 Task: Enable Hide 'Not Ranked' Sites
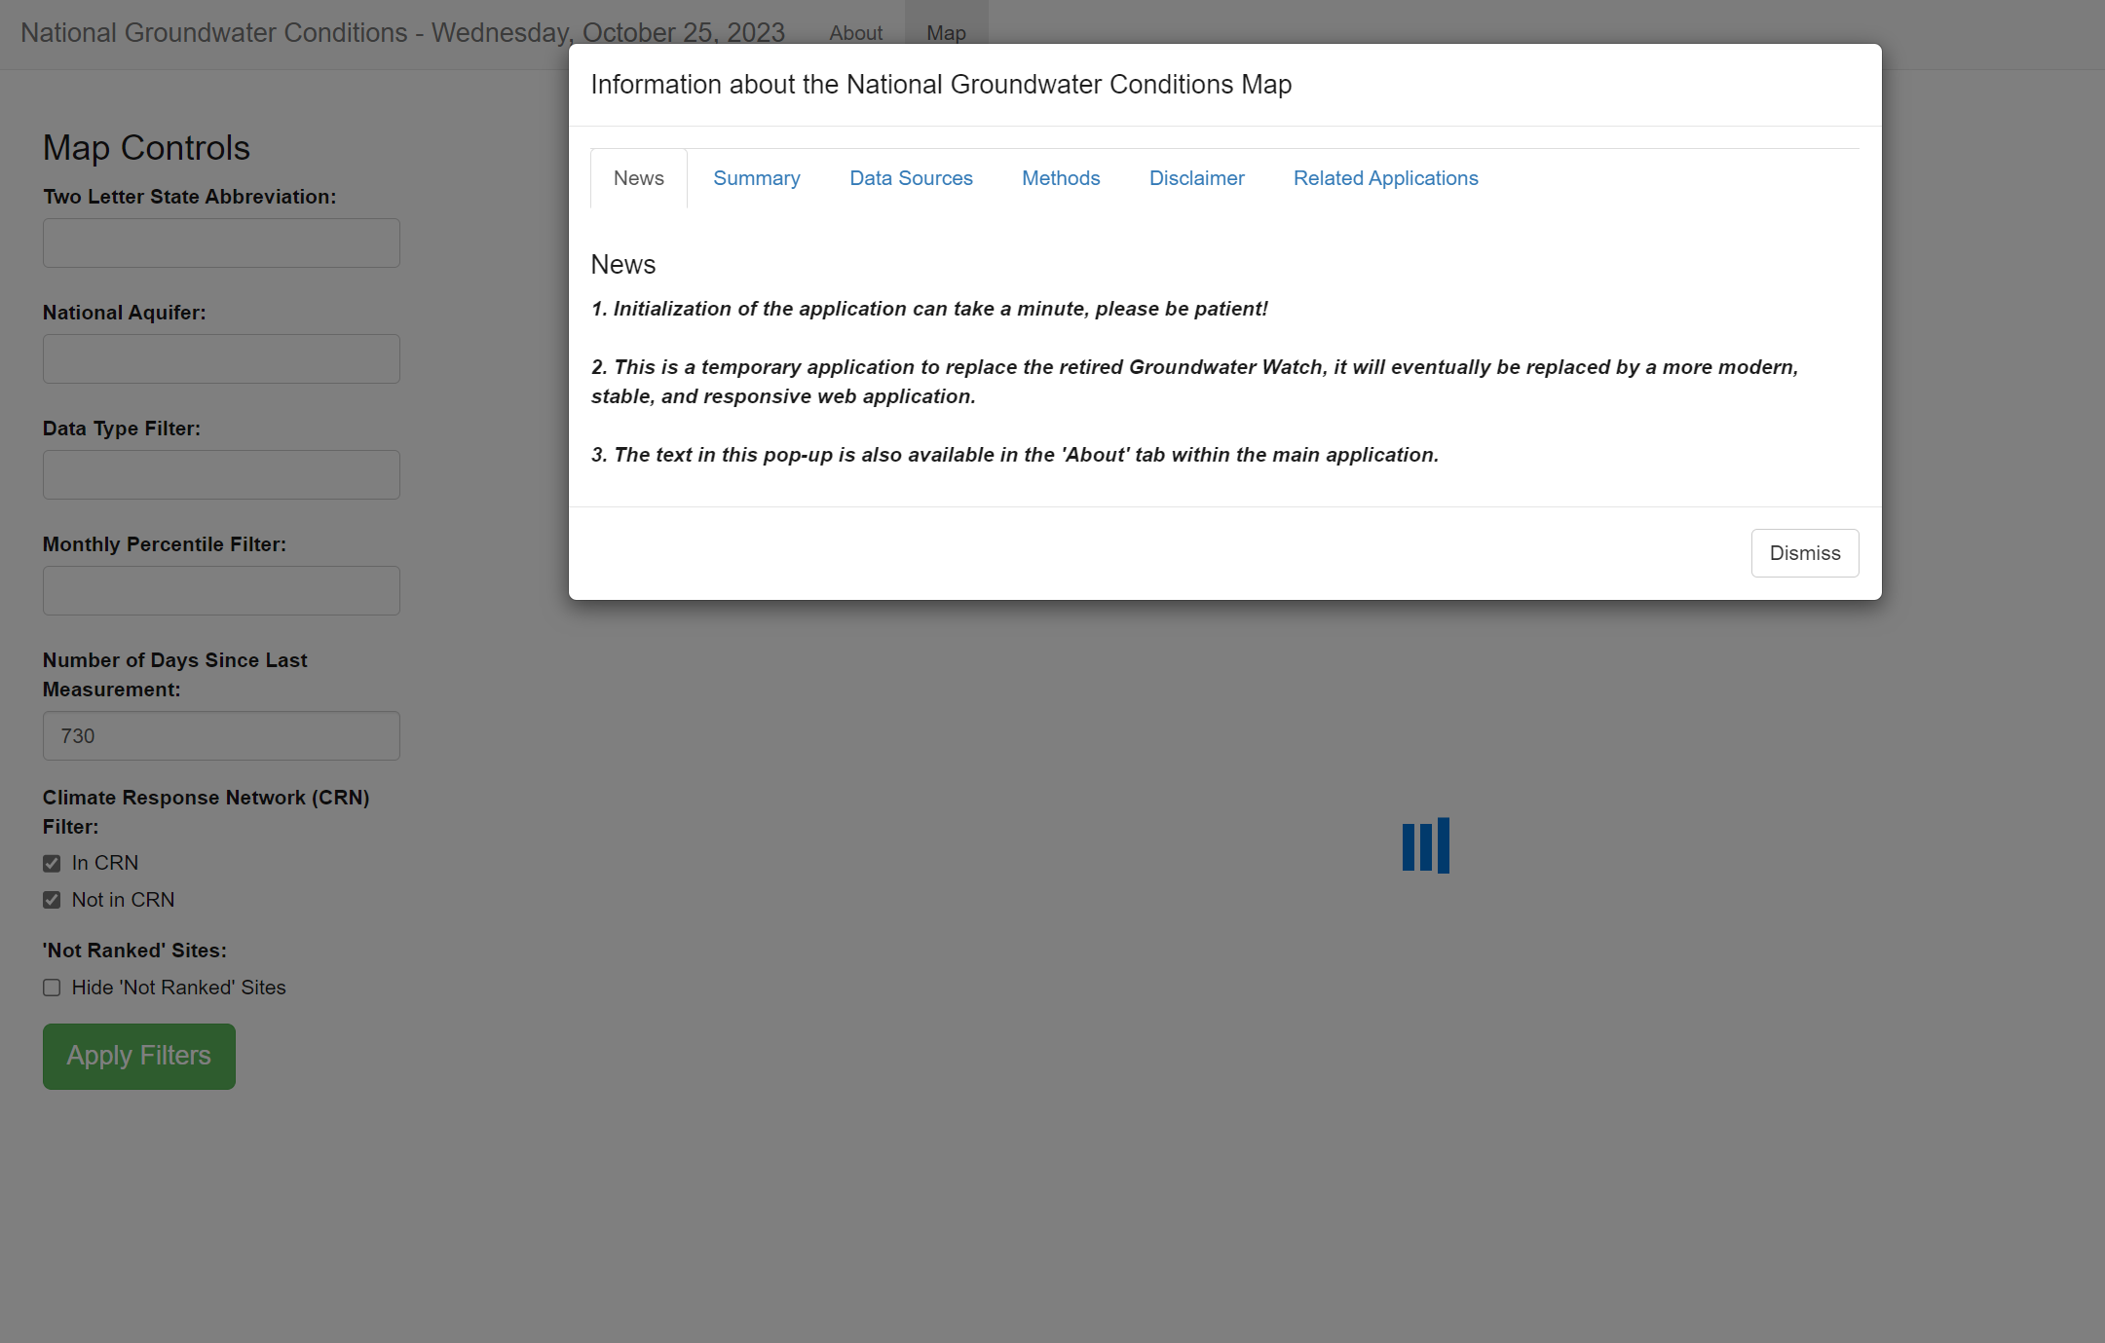coord(53,988)
